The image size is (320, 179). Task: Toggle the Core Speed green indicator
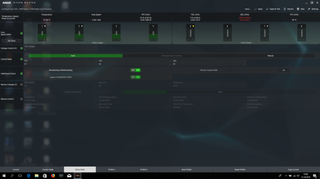click(21, 33)
